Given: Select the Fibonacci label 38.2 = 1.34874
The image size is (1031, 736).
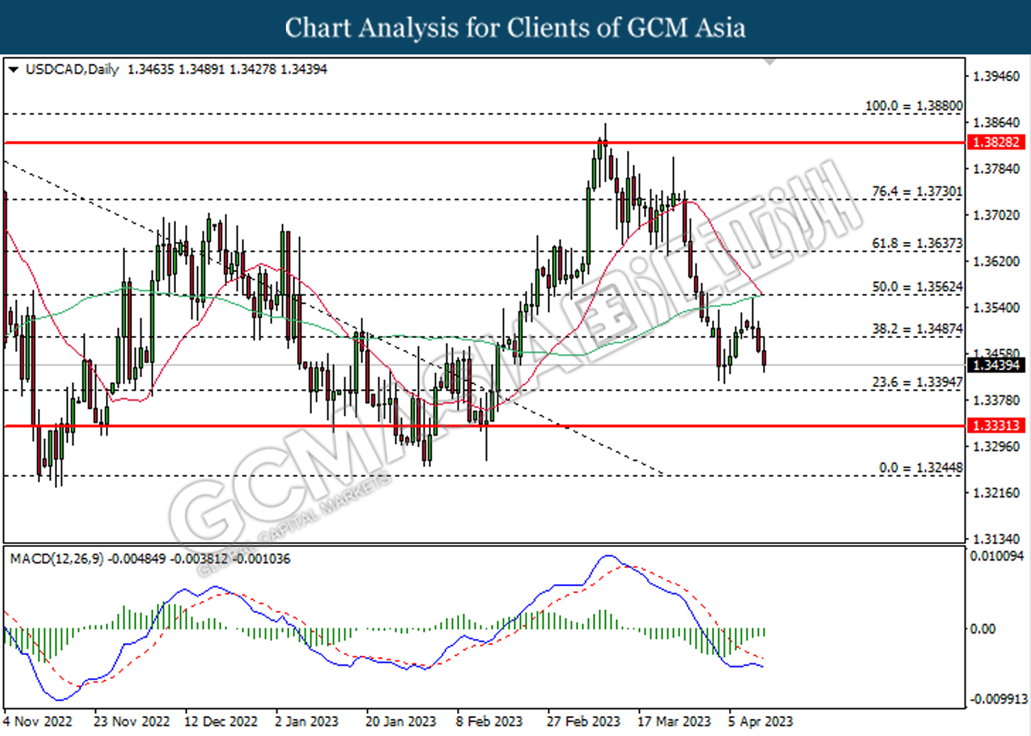Looking at the screenshot, I should coord(917,328).
